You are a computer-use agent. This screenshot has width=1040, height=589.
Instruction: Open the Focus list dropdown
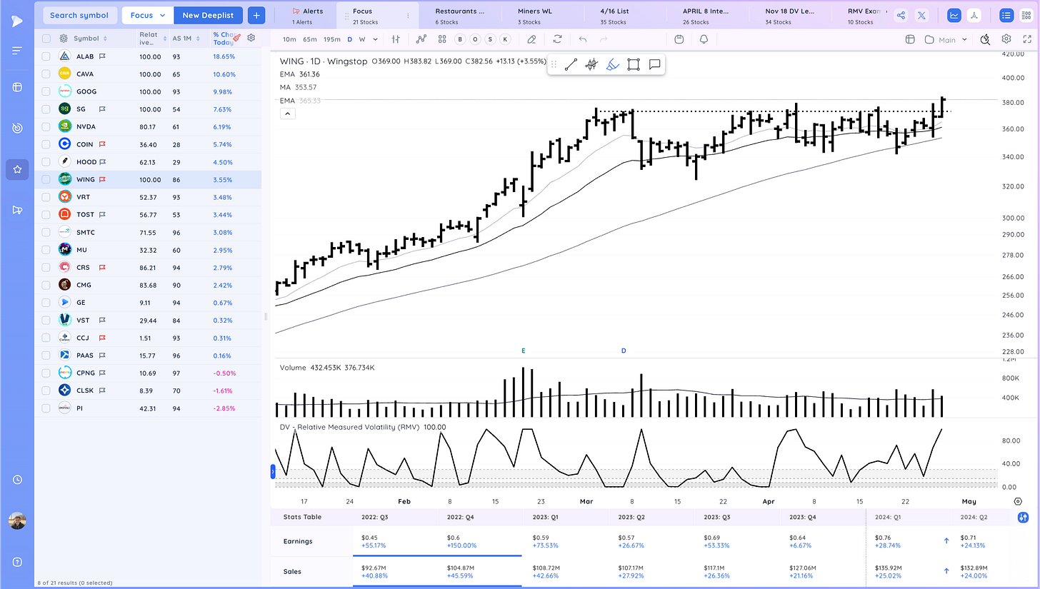pyautogui.click(x=148, y=15)
